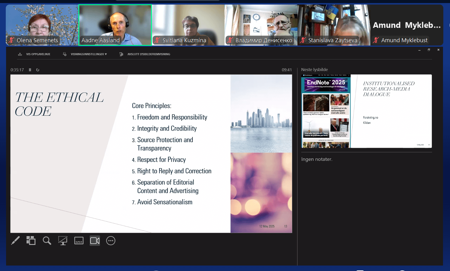Select Aadne Aasland's video tile

click(x=115, y=25)
